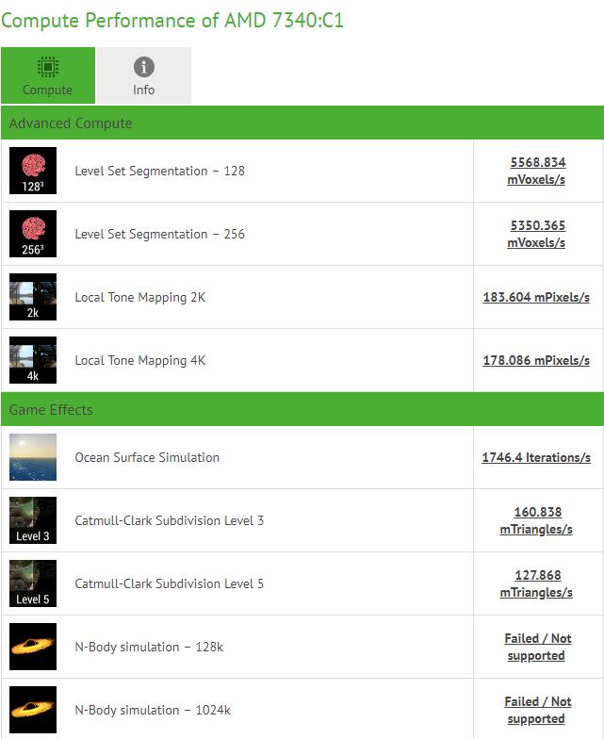This screenshot has height=739, width=604.
Task: Click the N-Body simulation 128k galaxy icon
Action: [x=33, y=647]
